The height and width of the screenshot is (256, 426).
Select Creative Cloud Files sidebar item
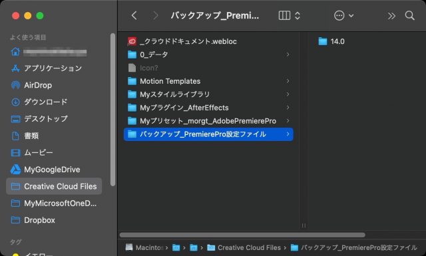(x=54, y=186)
